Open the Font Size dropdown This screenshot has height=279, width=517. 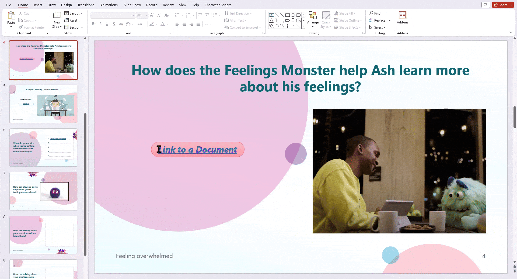click(x=146, y=15)
